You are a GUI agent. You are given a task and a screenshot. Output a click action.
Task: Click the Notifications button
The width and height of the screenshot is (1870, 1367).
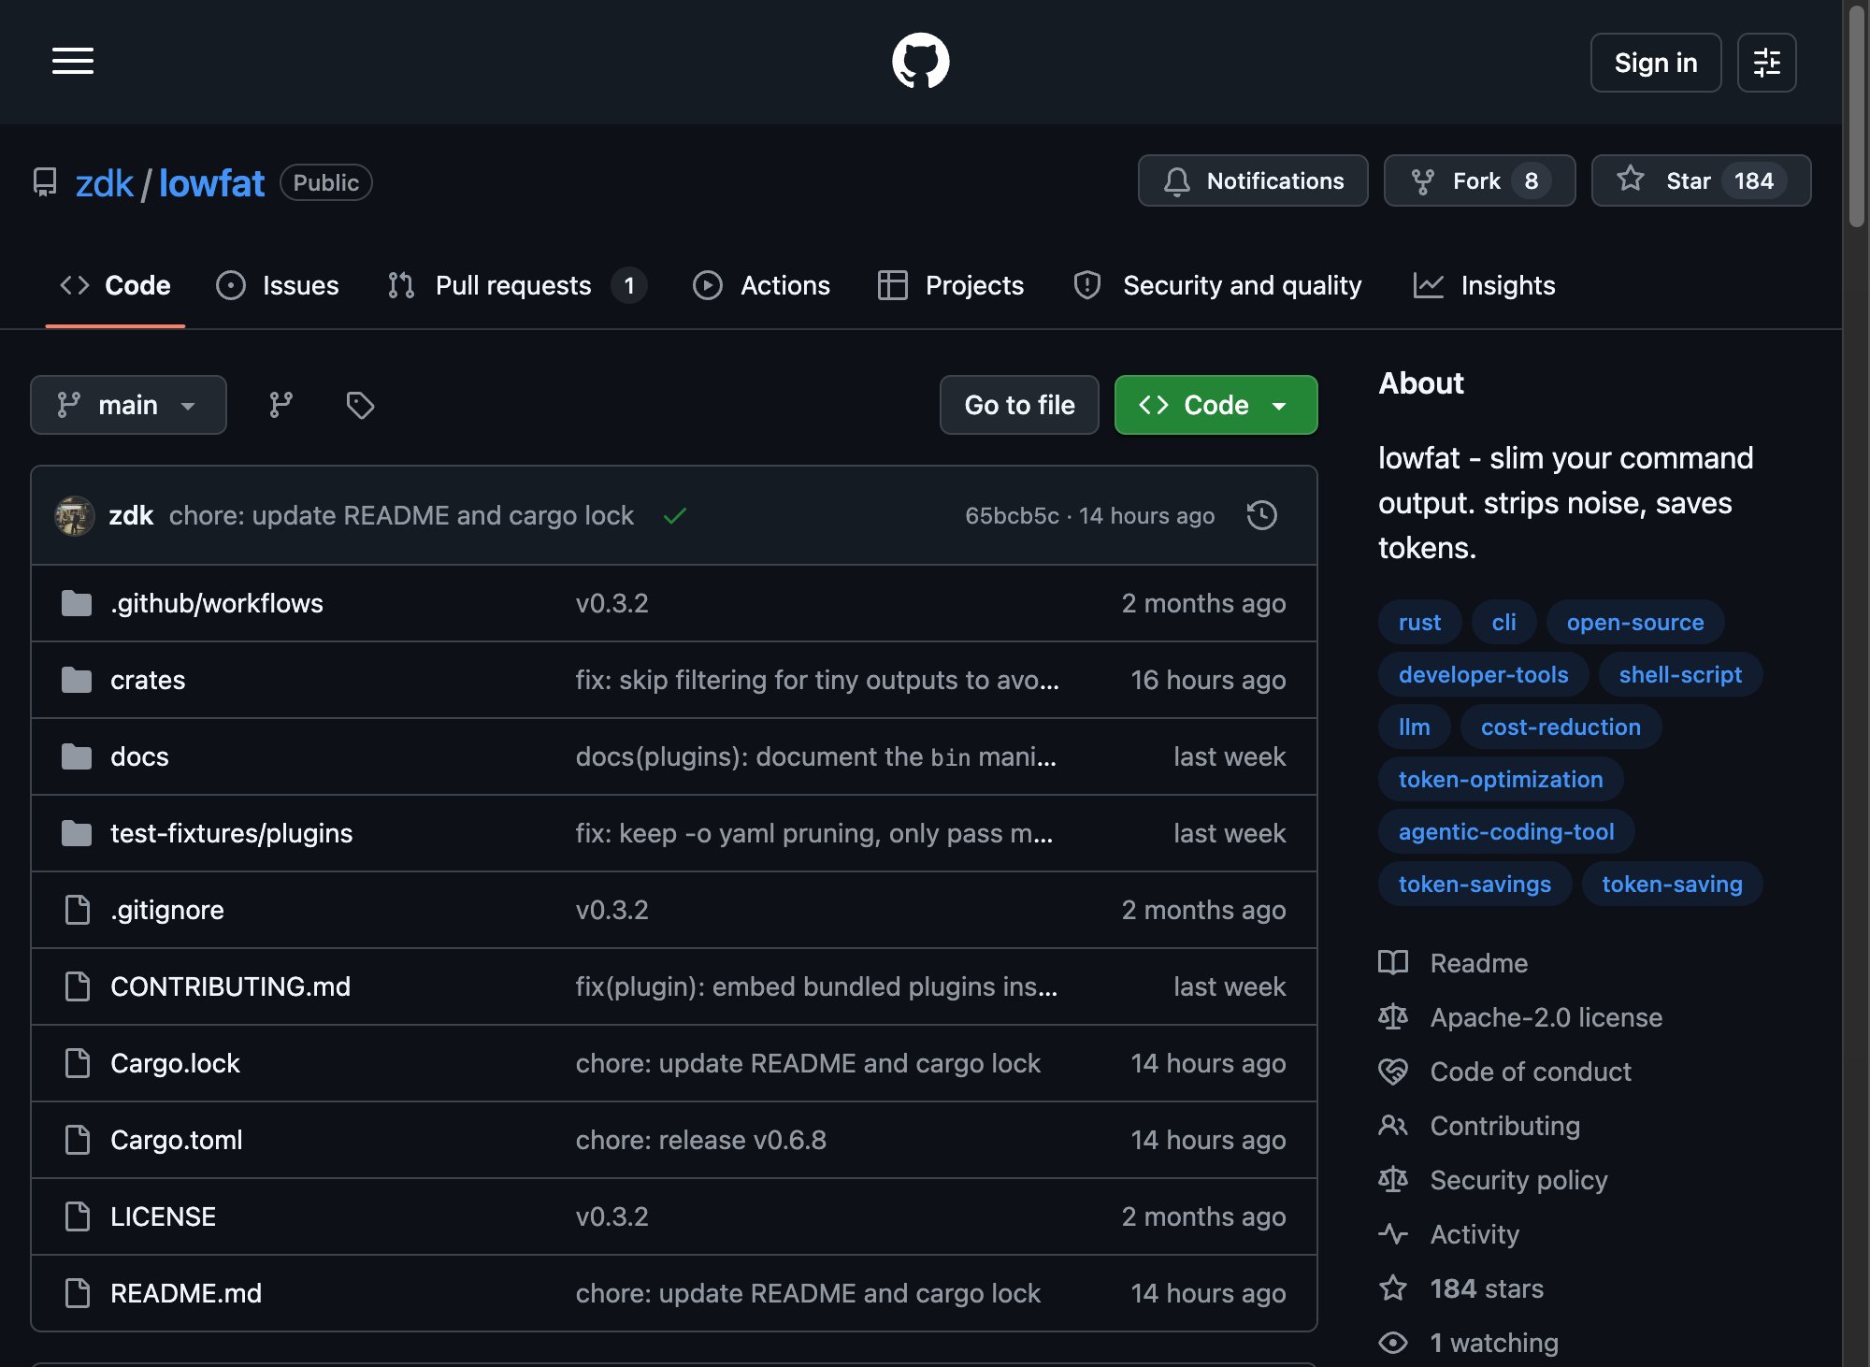(1253, 180)
